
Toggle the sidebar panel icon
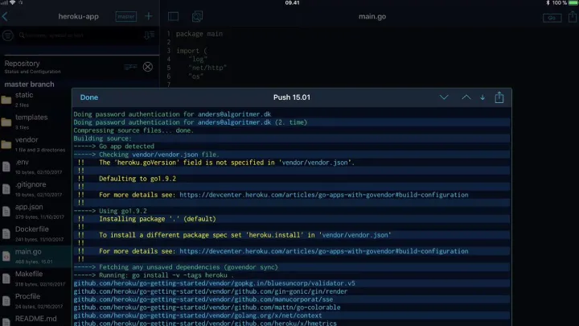click(173, 16)
